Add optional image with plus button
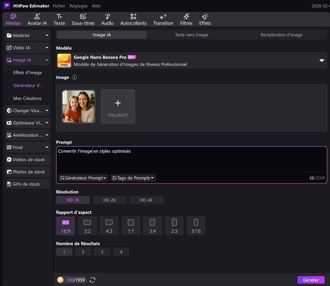 pos(117,106)
